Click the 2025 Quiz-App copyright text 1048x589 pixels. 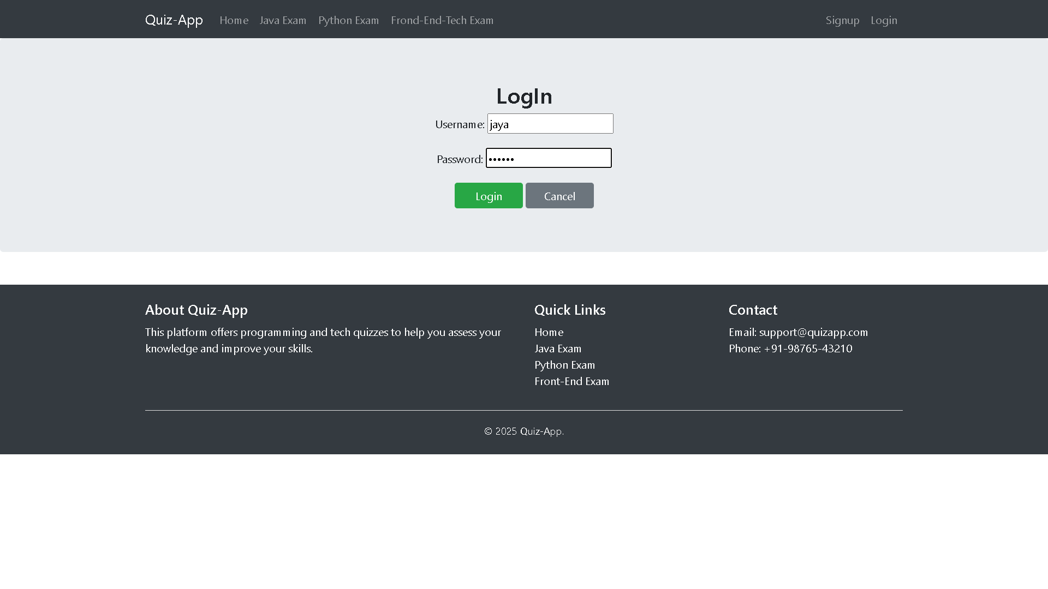(523, 431)
